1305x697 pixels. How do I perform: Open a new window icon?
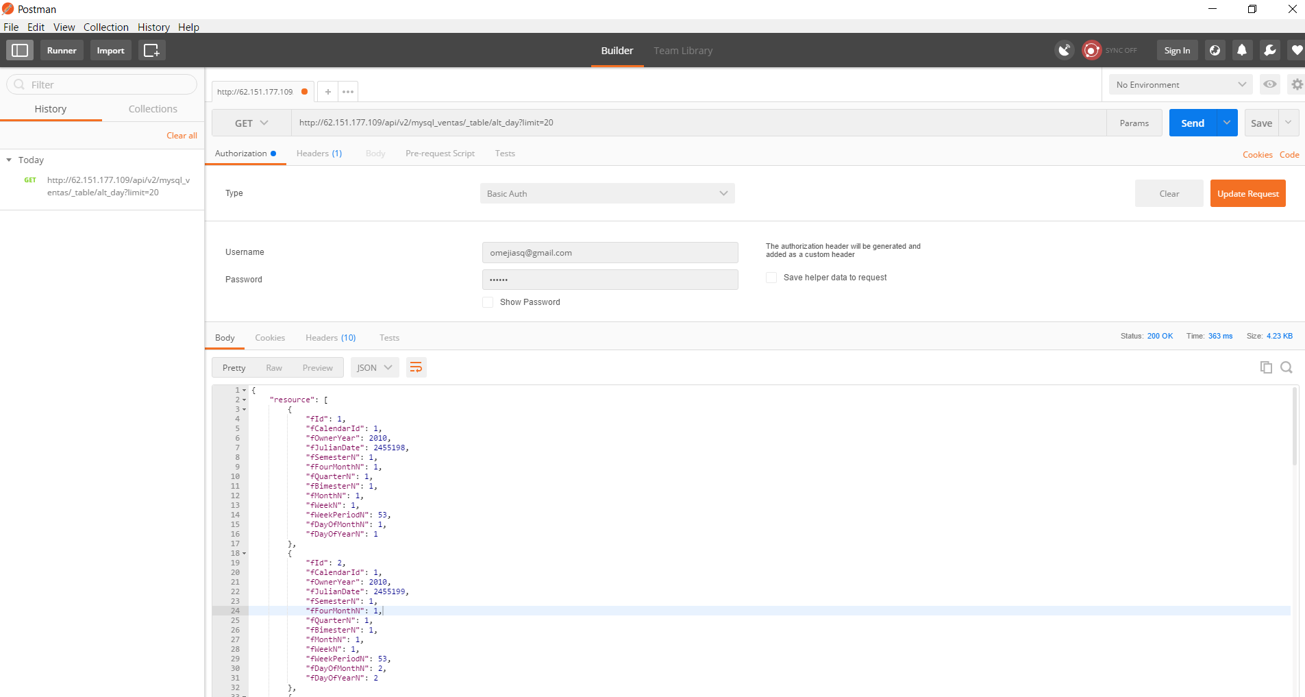click(151, 50)
